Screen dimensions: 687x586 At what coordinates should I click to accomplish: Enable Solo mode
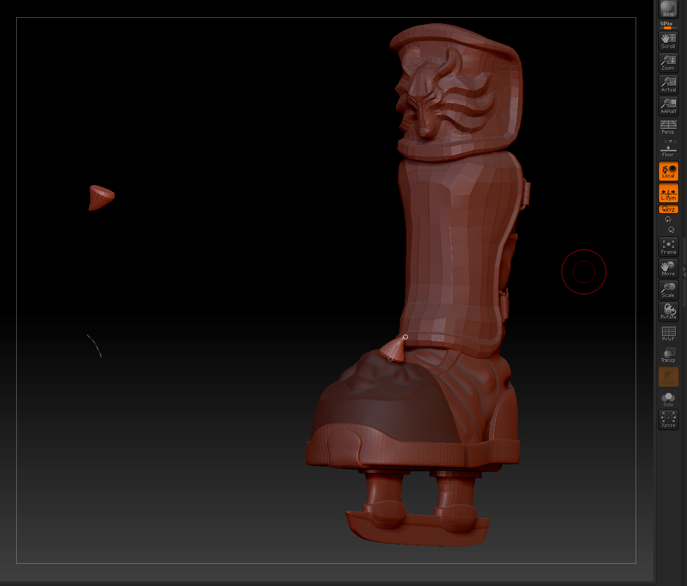[x=668, y=399]
